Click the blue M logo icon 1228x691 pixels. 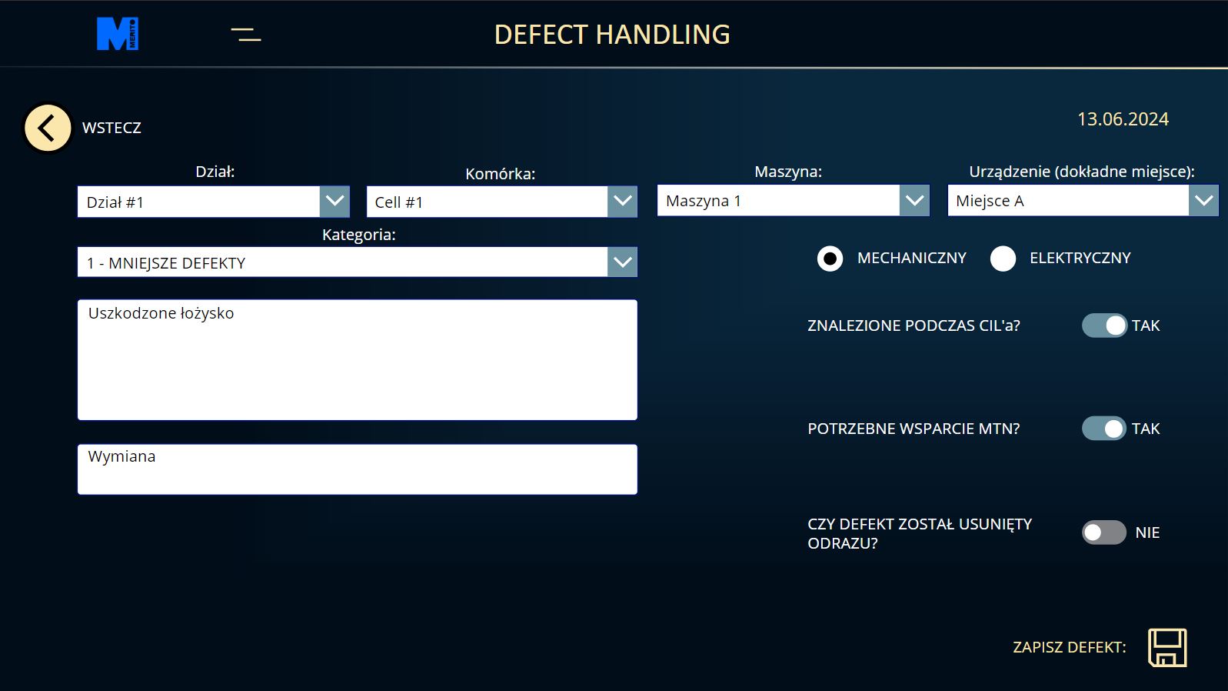[x=118, y=34]
